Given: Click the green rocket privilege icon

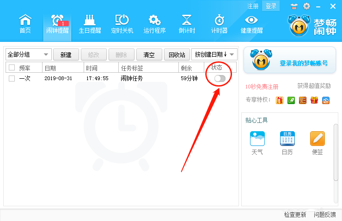Looking at the screenshot, I should [291, 100].
